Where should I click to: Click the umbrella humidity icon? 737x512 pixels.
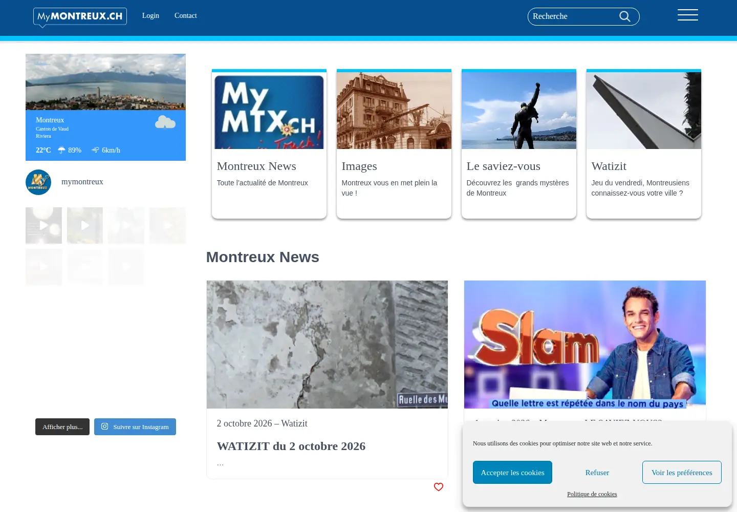pos(61,150)
